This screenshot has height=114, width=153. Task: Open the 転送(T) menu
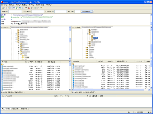click(25, 5)
